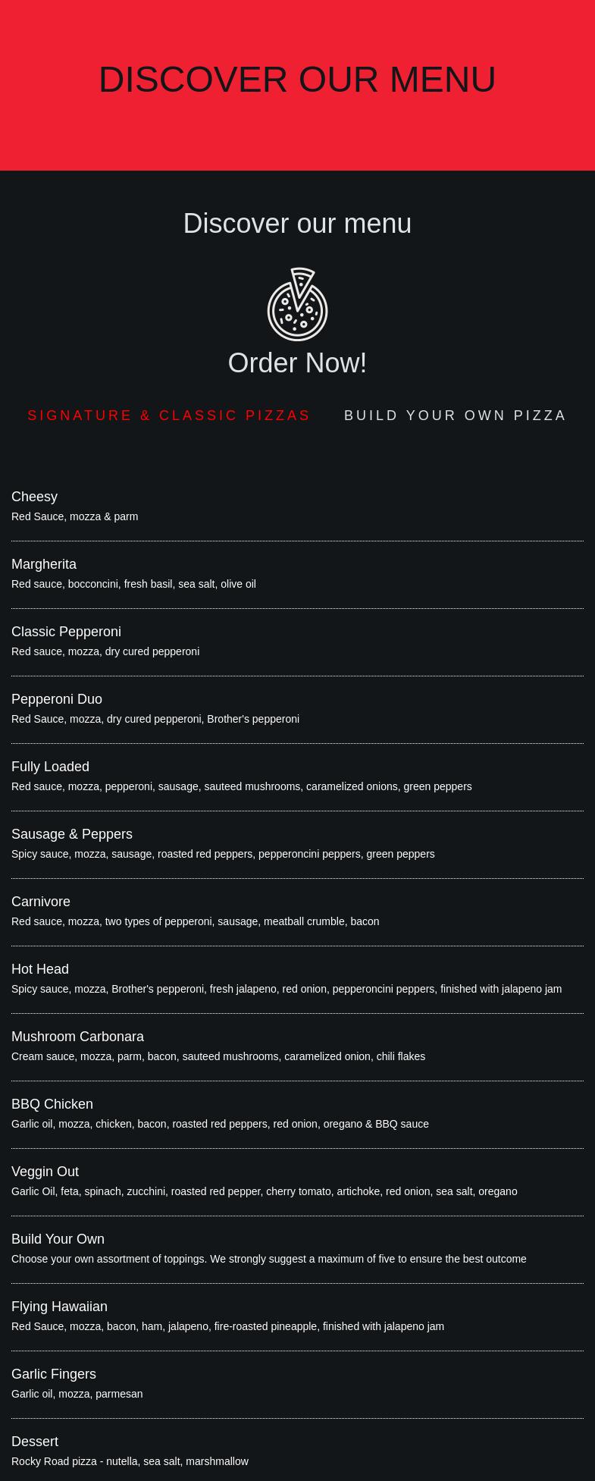Choose the Classic Pepperoni pizza

coord(66,632)
